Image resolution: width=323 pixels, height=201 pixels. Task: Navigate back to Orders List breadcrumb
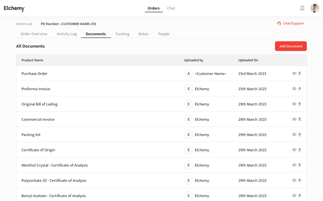pyautogui.click(x=24, y=24)
